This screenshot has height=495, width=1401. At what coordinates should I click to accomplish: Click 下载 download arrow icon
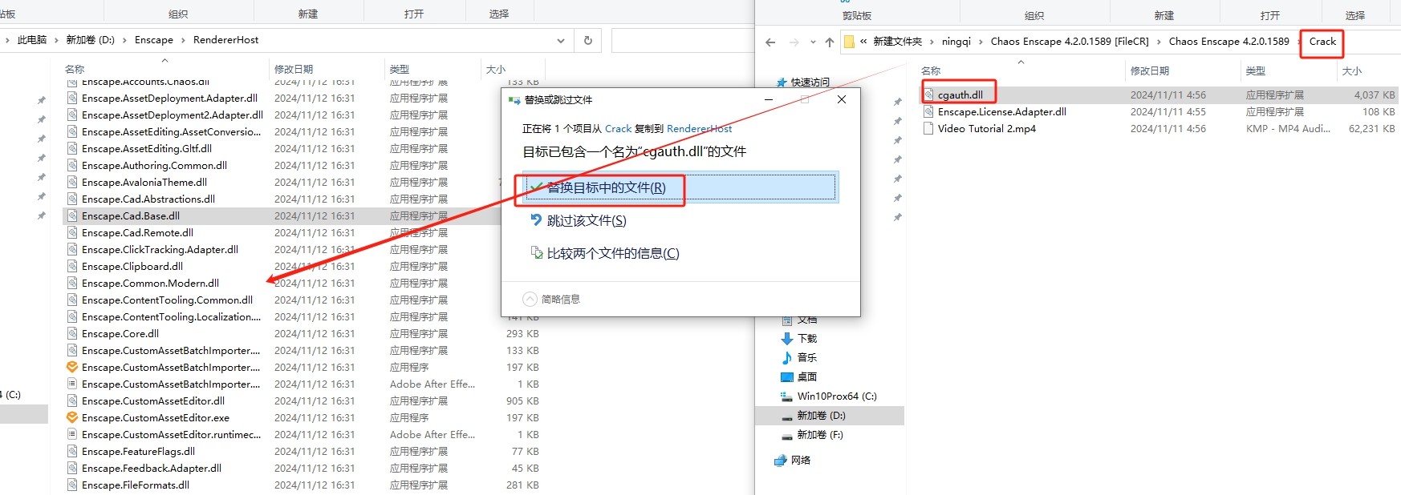[787, 338]
